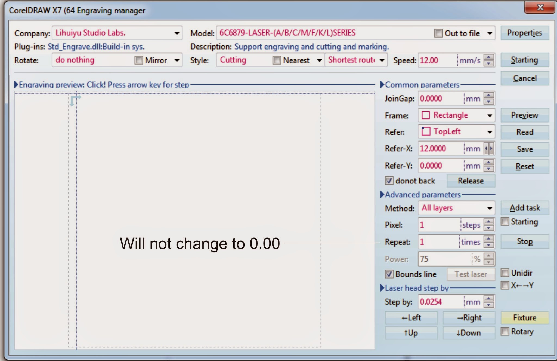Click the yellow Fixture button
This screenshot has width=557, height=361.
point(524,317)
